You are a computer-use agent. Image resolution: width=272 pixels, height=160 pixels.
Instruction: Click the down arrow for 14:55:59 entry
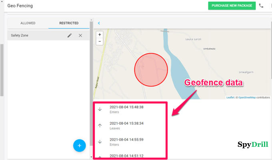[100, 141]
